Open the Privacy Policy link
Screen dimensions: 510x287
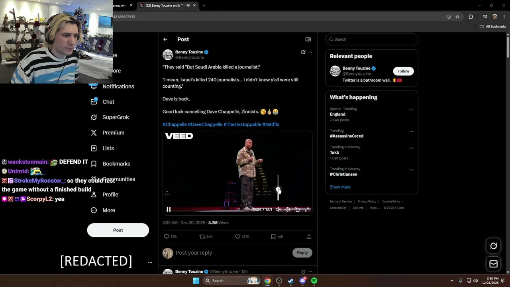point(367,202)
